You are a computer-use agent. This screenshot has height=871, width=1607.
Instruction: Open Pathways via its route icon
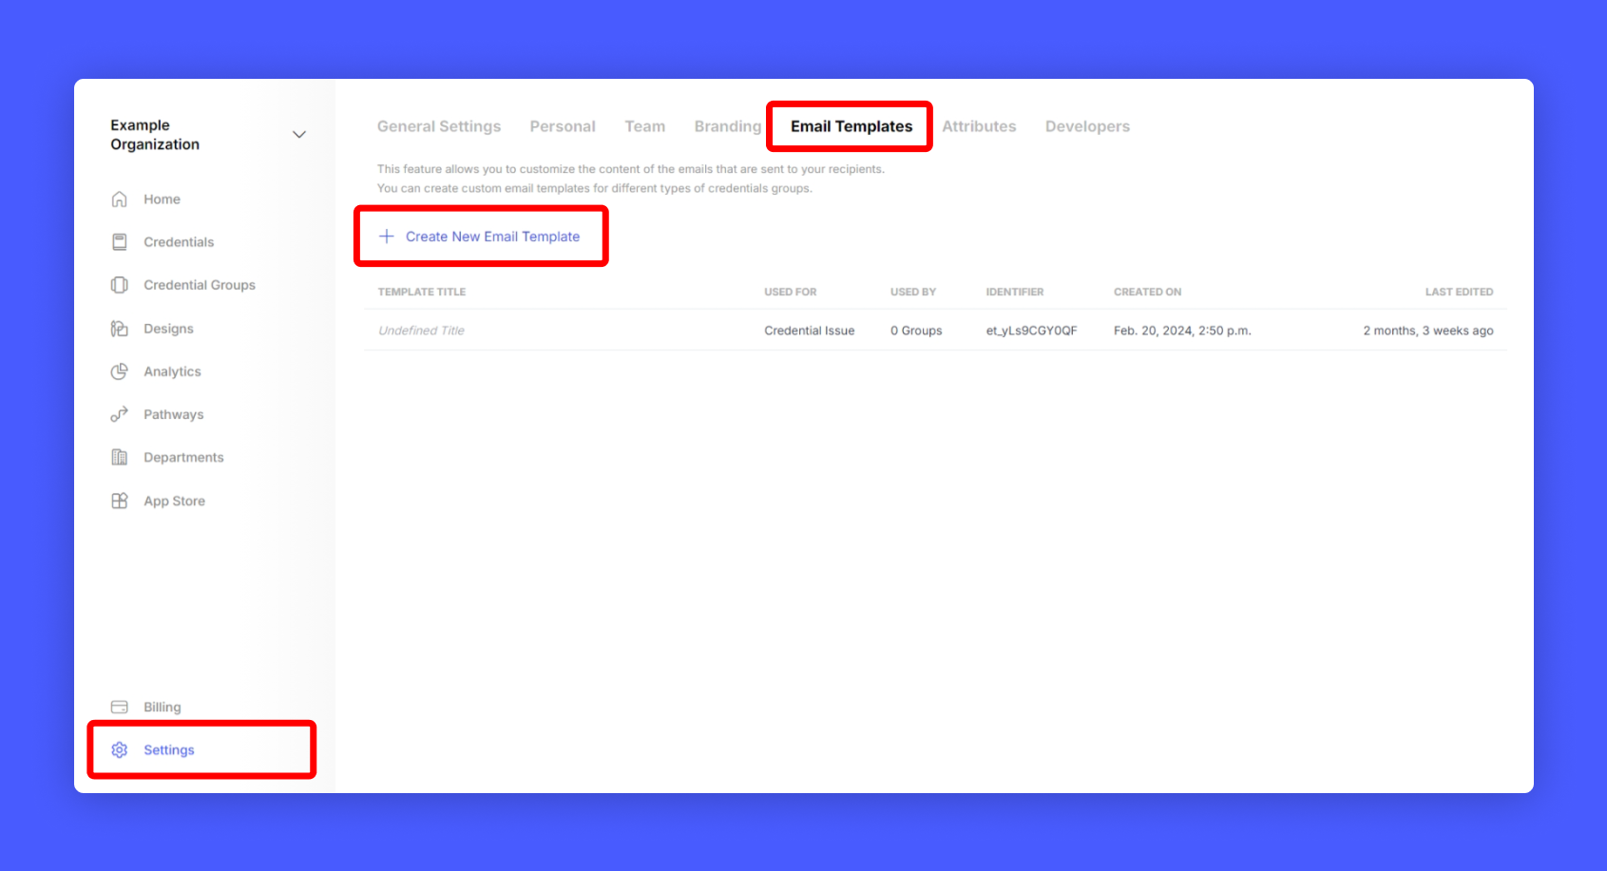120,414
